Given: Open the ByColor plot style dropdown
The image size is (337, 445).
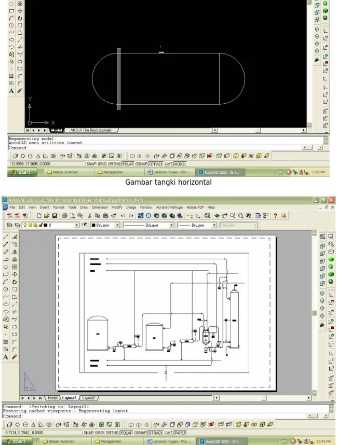Looking at the screenshot, I should [255, 225].
